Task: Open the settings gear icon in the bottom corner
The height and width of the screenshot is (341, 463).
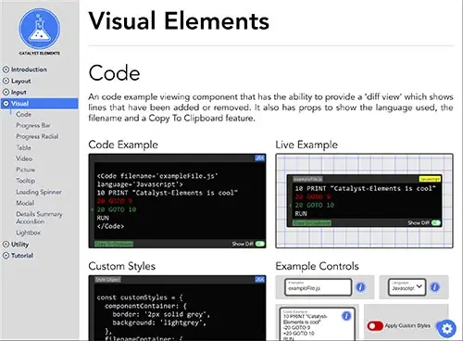Action: pos(446,329)
